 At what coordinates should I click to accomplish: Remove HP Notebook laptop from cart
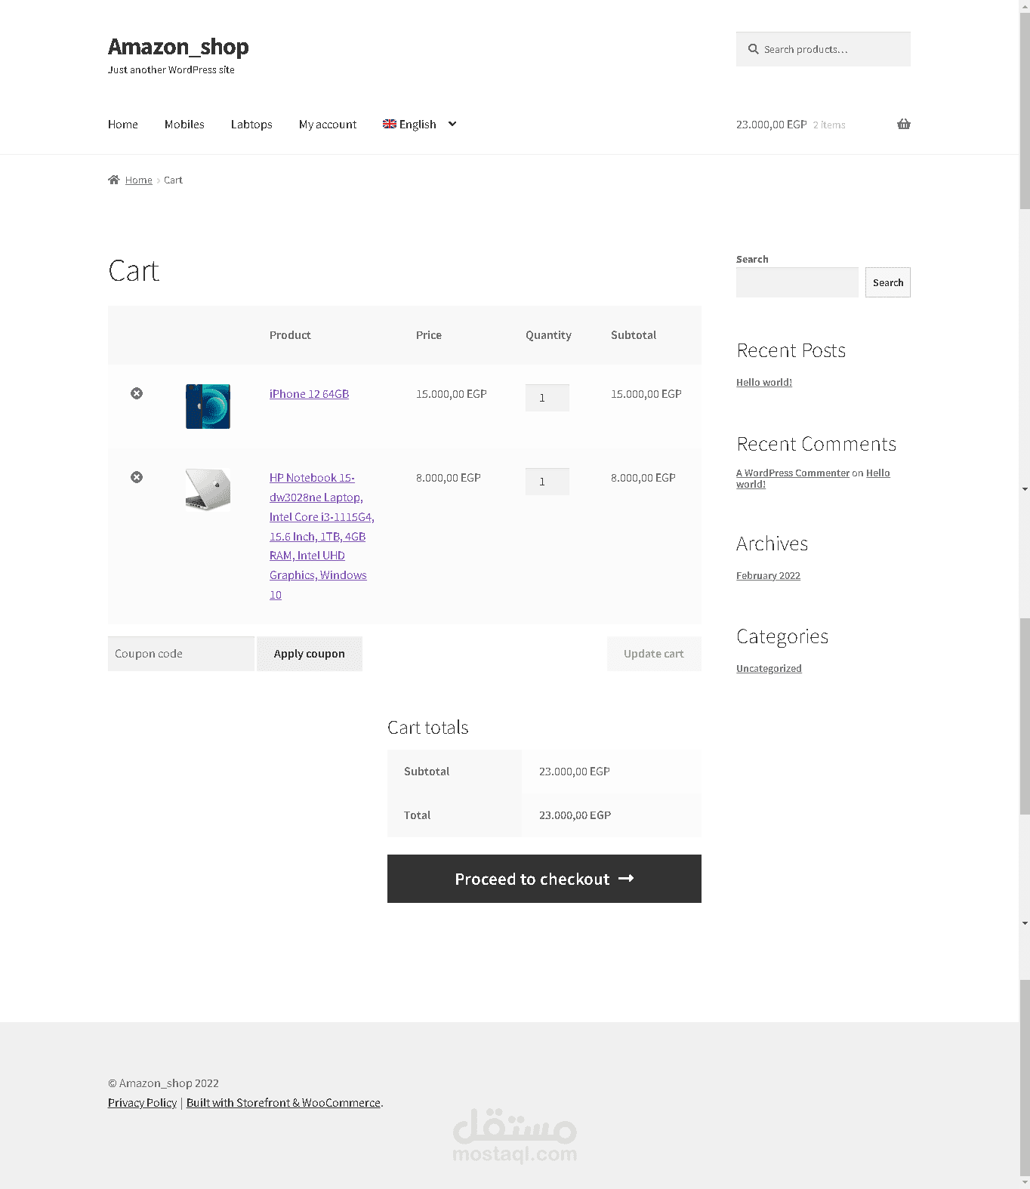137,477
